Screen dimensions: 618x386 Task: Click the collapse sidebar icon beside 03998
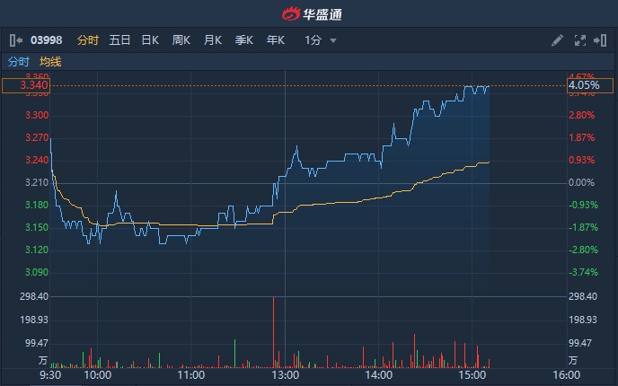[15, 40]
